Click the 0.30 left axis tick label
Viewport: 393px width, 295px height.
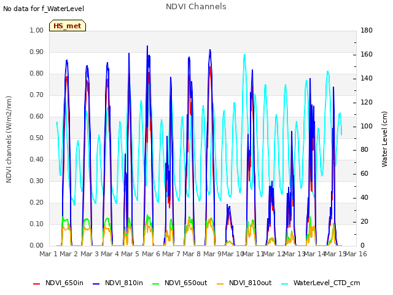tap(37, 181)
